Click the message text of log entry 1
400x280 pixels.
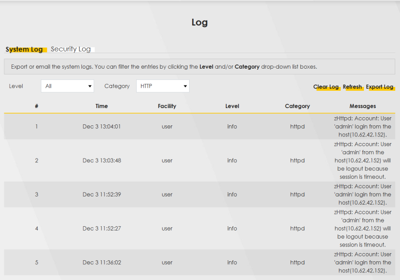[x=362, y=127]
